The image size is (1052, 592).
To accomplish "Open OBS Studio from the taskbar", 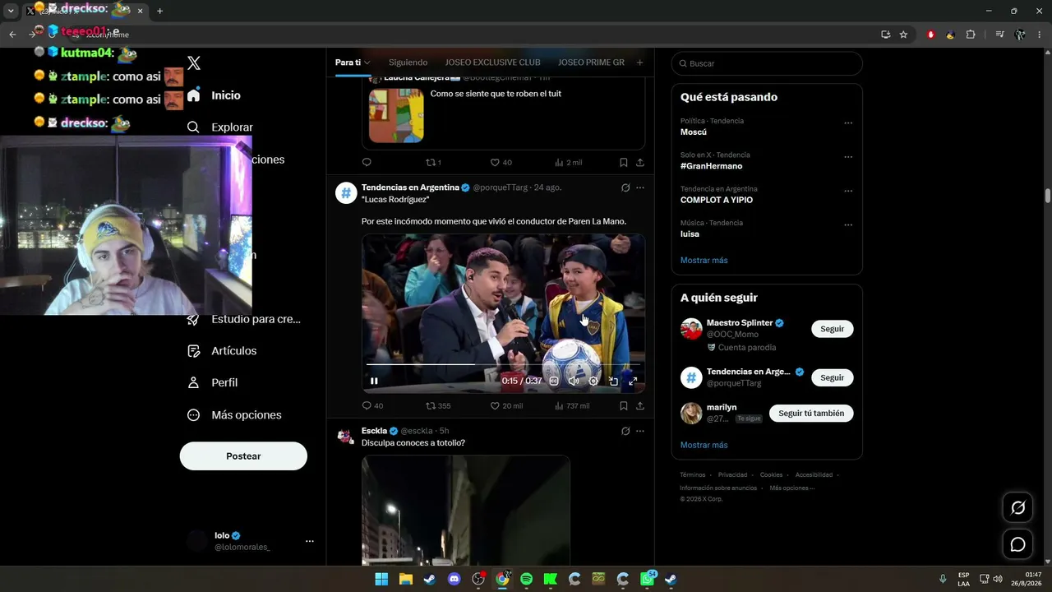I will (x=478, y=579).
